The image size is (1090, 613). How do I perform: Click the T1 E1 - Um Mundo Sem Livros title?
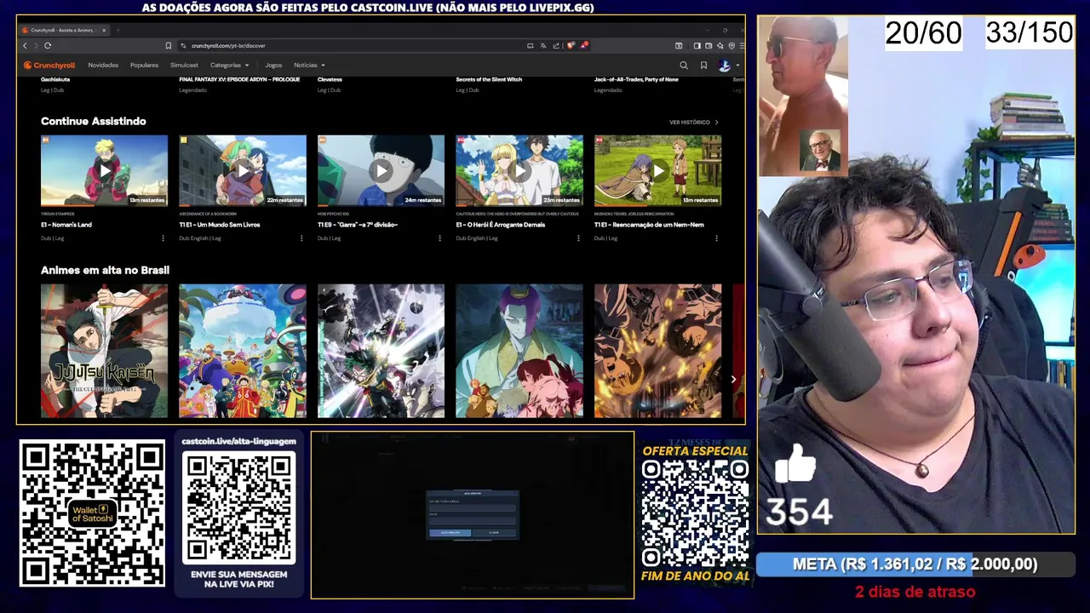[x=220, y=225]
